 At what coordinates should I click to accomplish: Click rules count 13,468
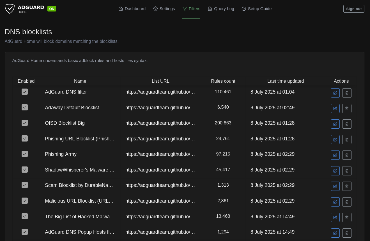(223, 216)
